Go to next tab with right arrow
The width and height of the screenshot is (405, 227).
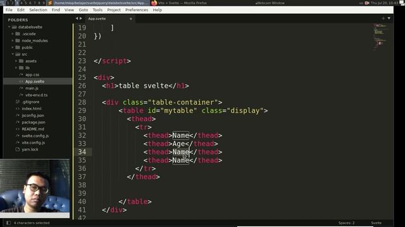pos(81,18)
